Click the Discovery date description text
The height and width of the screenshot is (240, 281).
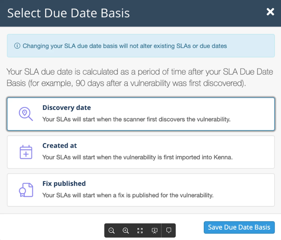pos(136,119)
